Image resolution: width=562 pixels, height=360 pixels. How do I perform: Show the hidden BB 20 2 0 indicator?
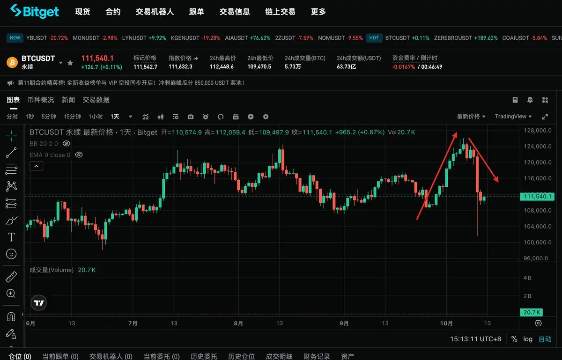tap(66, 143)
